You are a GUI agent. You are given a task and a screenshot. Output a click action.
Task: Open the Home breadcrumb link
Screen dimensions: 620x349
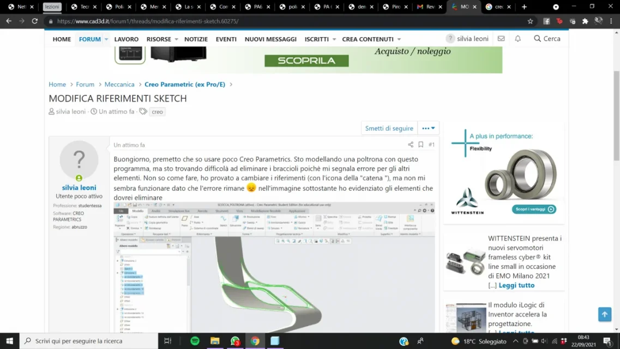coord(57,84)
